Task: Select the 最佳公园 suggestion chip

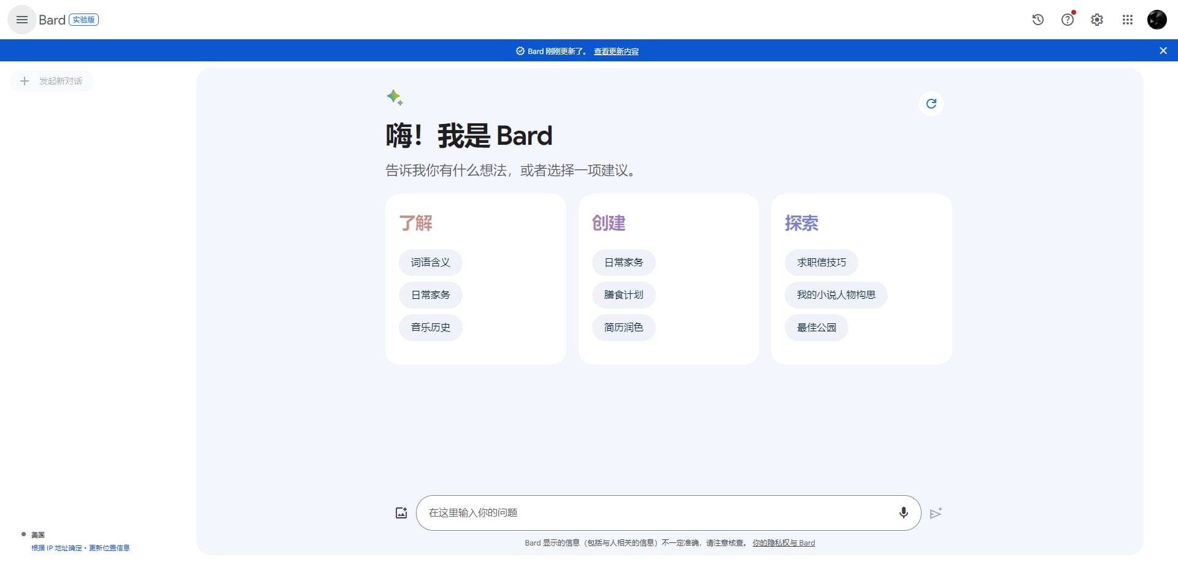Action: (x=817, y=328)
